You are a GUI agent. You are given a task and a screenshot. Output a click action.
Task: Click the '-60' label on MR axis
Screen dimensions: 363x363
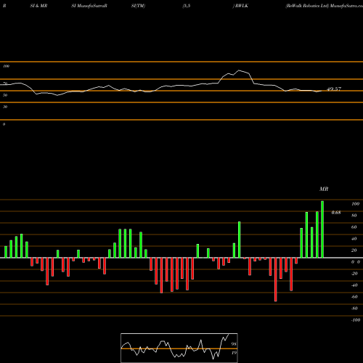(x=354, y=297)
